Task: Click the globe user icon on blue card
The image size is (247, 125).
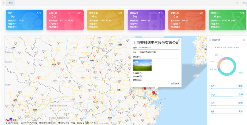Action: tap(32, 22)
